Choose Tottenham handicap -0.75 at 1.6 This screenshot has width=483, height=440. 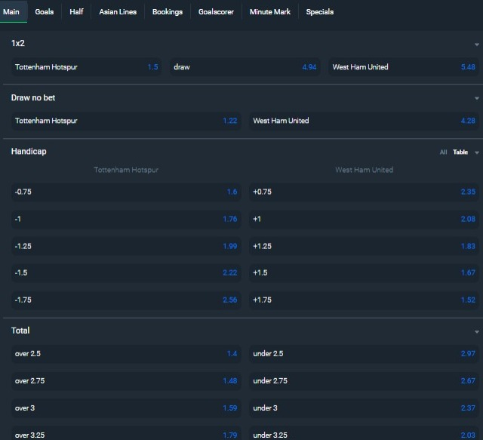click(126, 192)
